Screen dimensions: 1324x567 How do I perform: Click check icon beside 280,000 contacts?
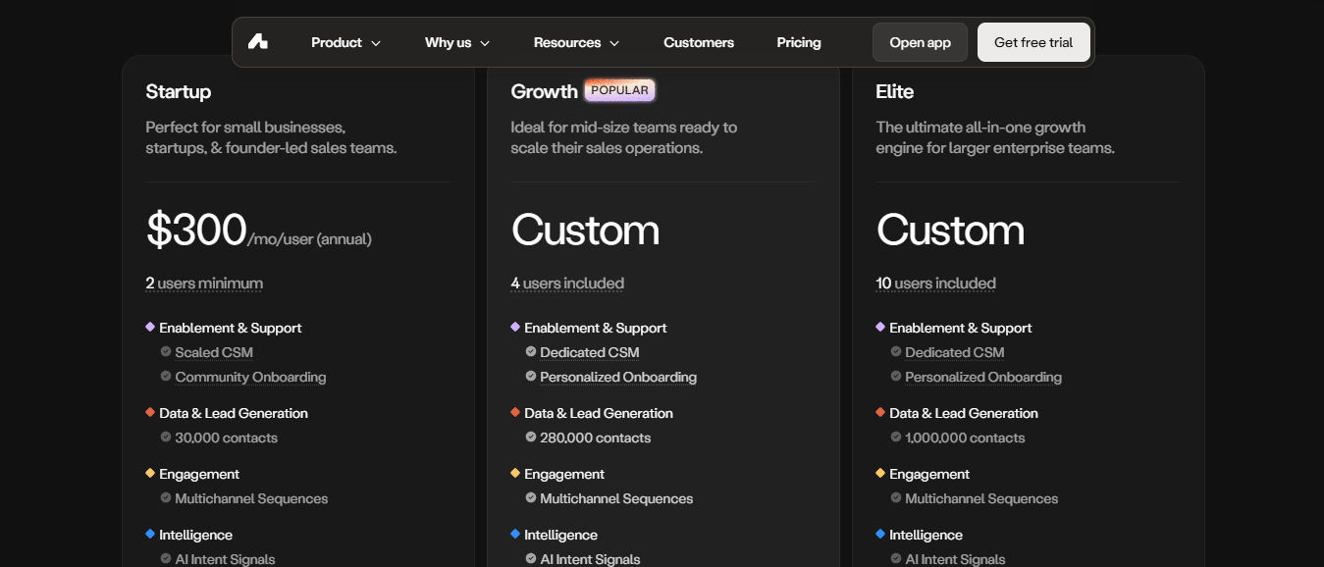coord(531,437)
